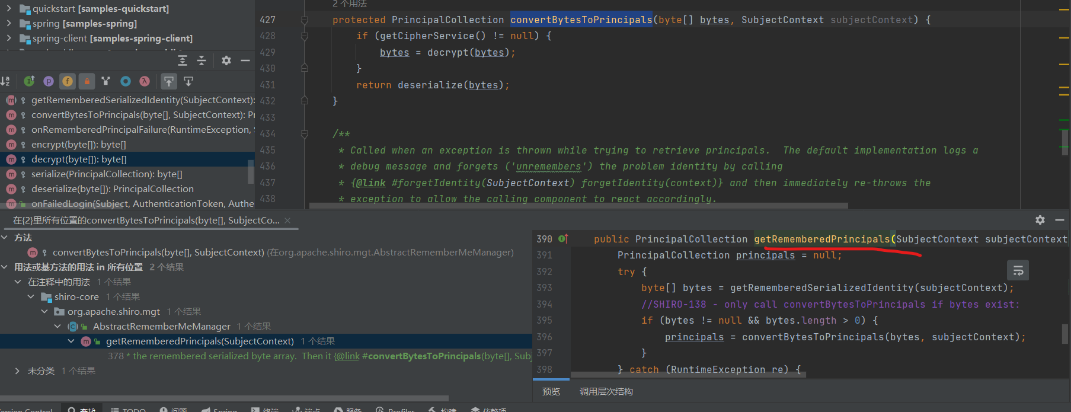Switch to the 预览 tab
This screenshot has height=412, width=1071.
pyautogui.click(x=551, y=391)
